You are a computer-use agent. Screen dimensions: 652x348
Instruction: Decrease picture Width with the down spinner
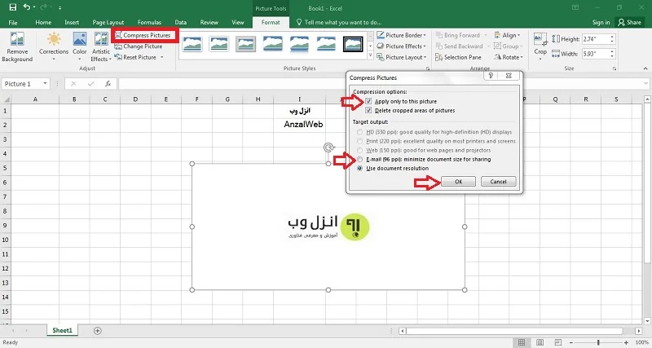tap(612, 56)
